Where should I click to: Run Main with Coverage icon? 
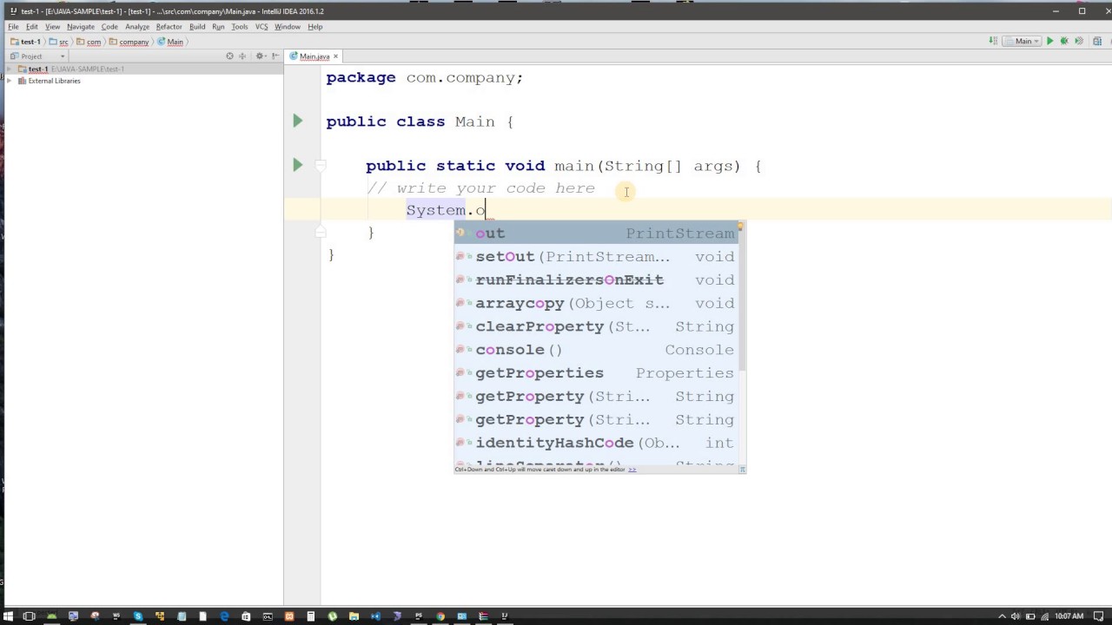(x=1079, y=42)
